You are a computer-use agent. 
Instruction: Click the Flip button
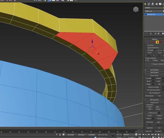click(x=159, y=84)
